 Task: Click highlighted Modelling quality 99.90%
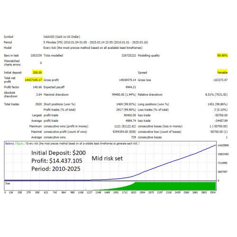pyautogui.click(x=222, y=55)
